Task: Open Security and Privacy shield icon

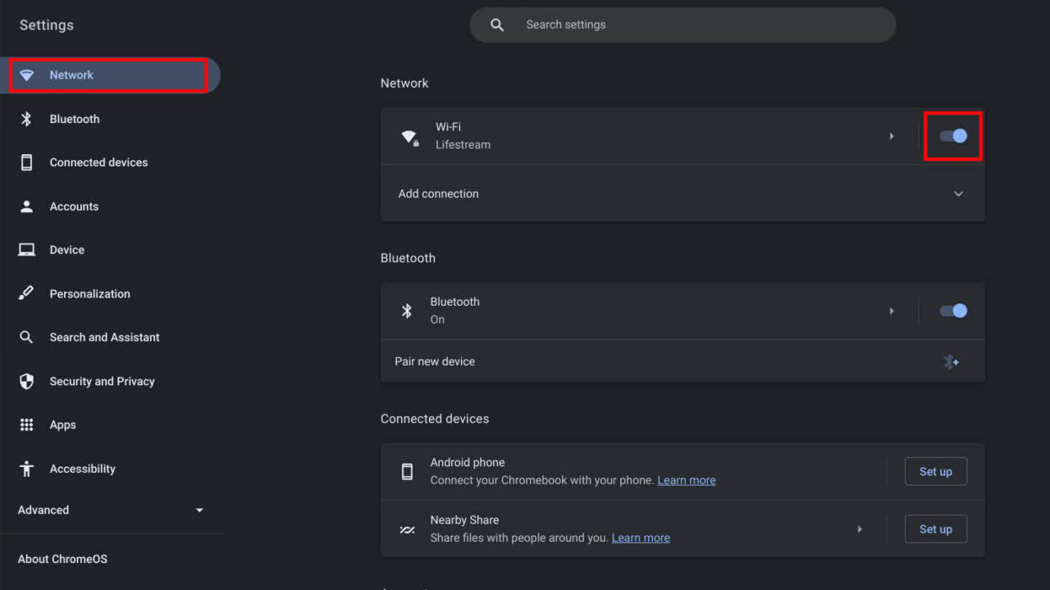Action: pos(25,380)
